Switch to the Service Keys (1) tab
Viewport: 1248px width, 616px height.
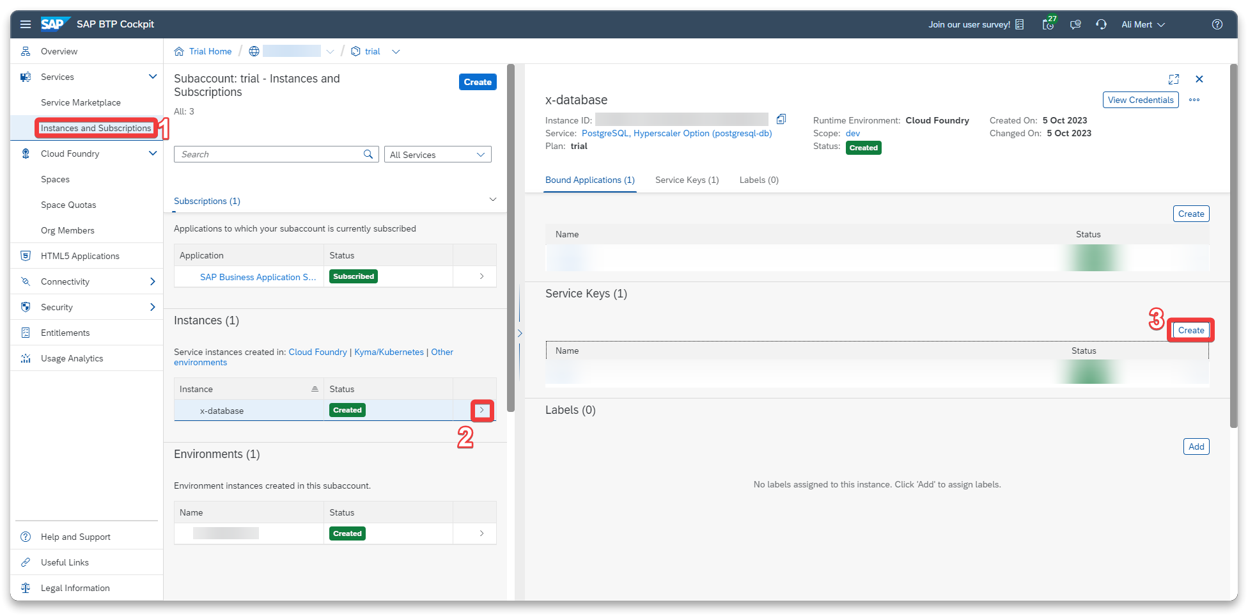tap(687, 180)
